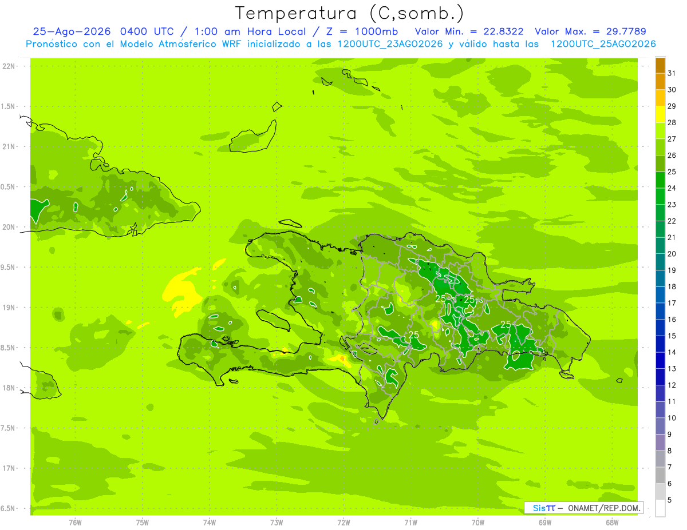The image size is (687, 530).
Task: Click the '17' label on the color bar
Action: click(672, 303)
